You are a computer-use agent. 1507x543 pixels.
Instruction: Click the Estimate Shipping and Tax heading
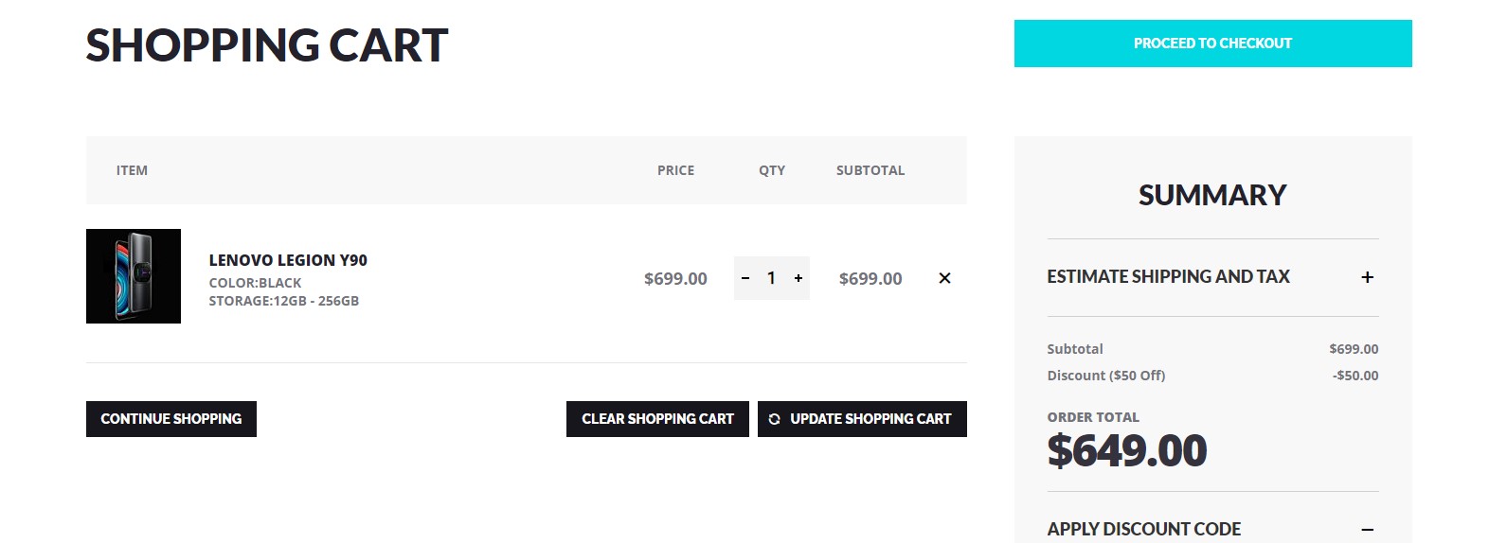[x=1168, y=277]
